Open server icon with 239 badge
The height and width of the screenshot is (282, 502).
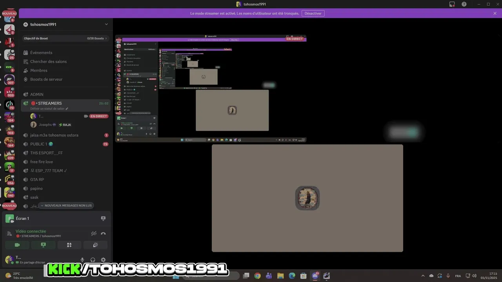point(9,155)
